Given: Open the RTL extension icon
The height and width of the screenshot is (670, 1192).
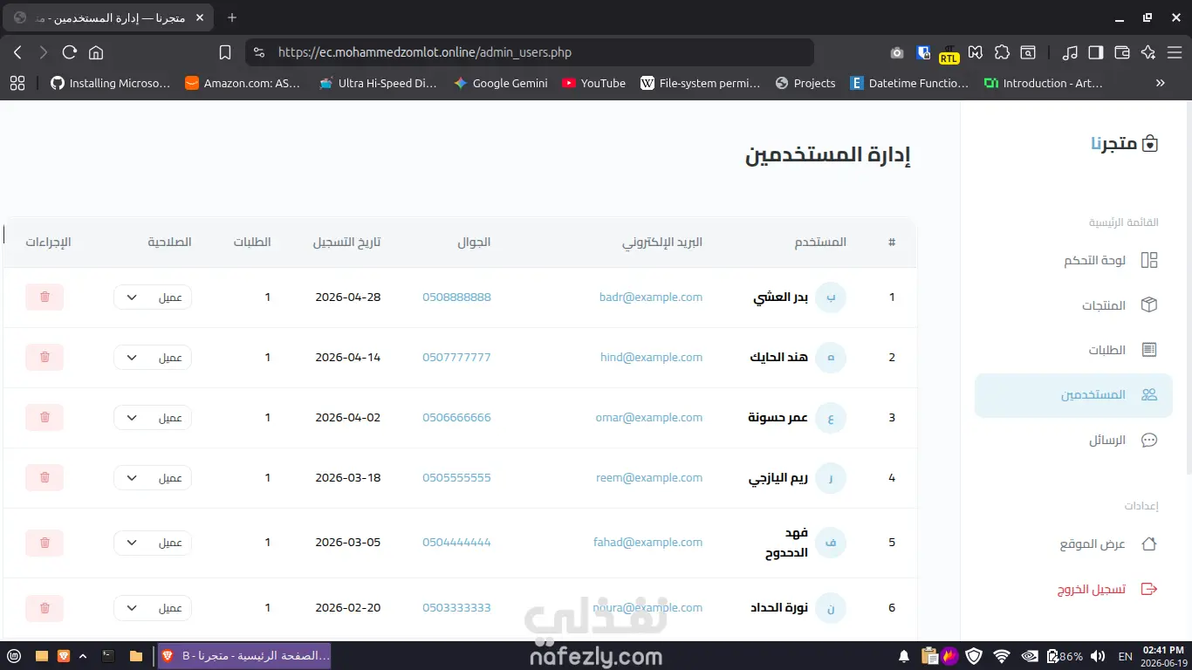Looking at the screenshot, I should pyautogui.click(x=949, y=53).
